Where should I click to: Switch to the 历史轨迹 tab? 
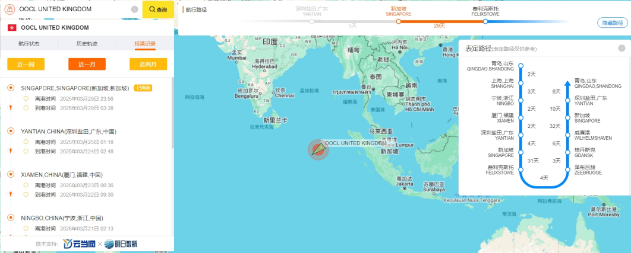87,43
